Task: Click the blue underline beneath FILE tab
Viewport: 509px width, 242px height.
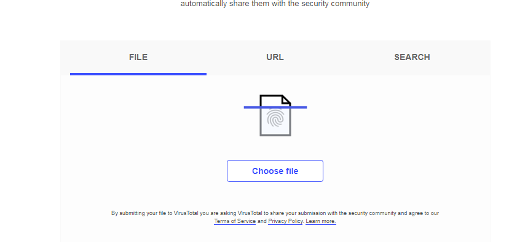Action: (138, 74)
